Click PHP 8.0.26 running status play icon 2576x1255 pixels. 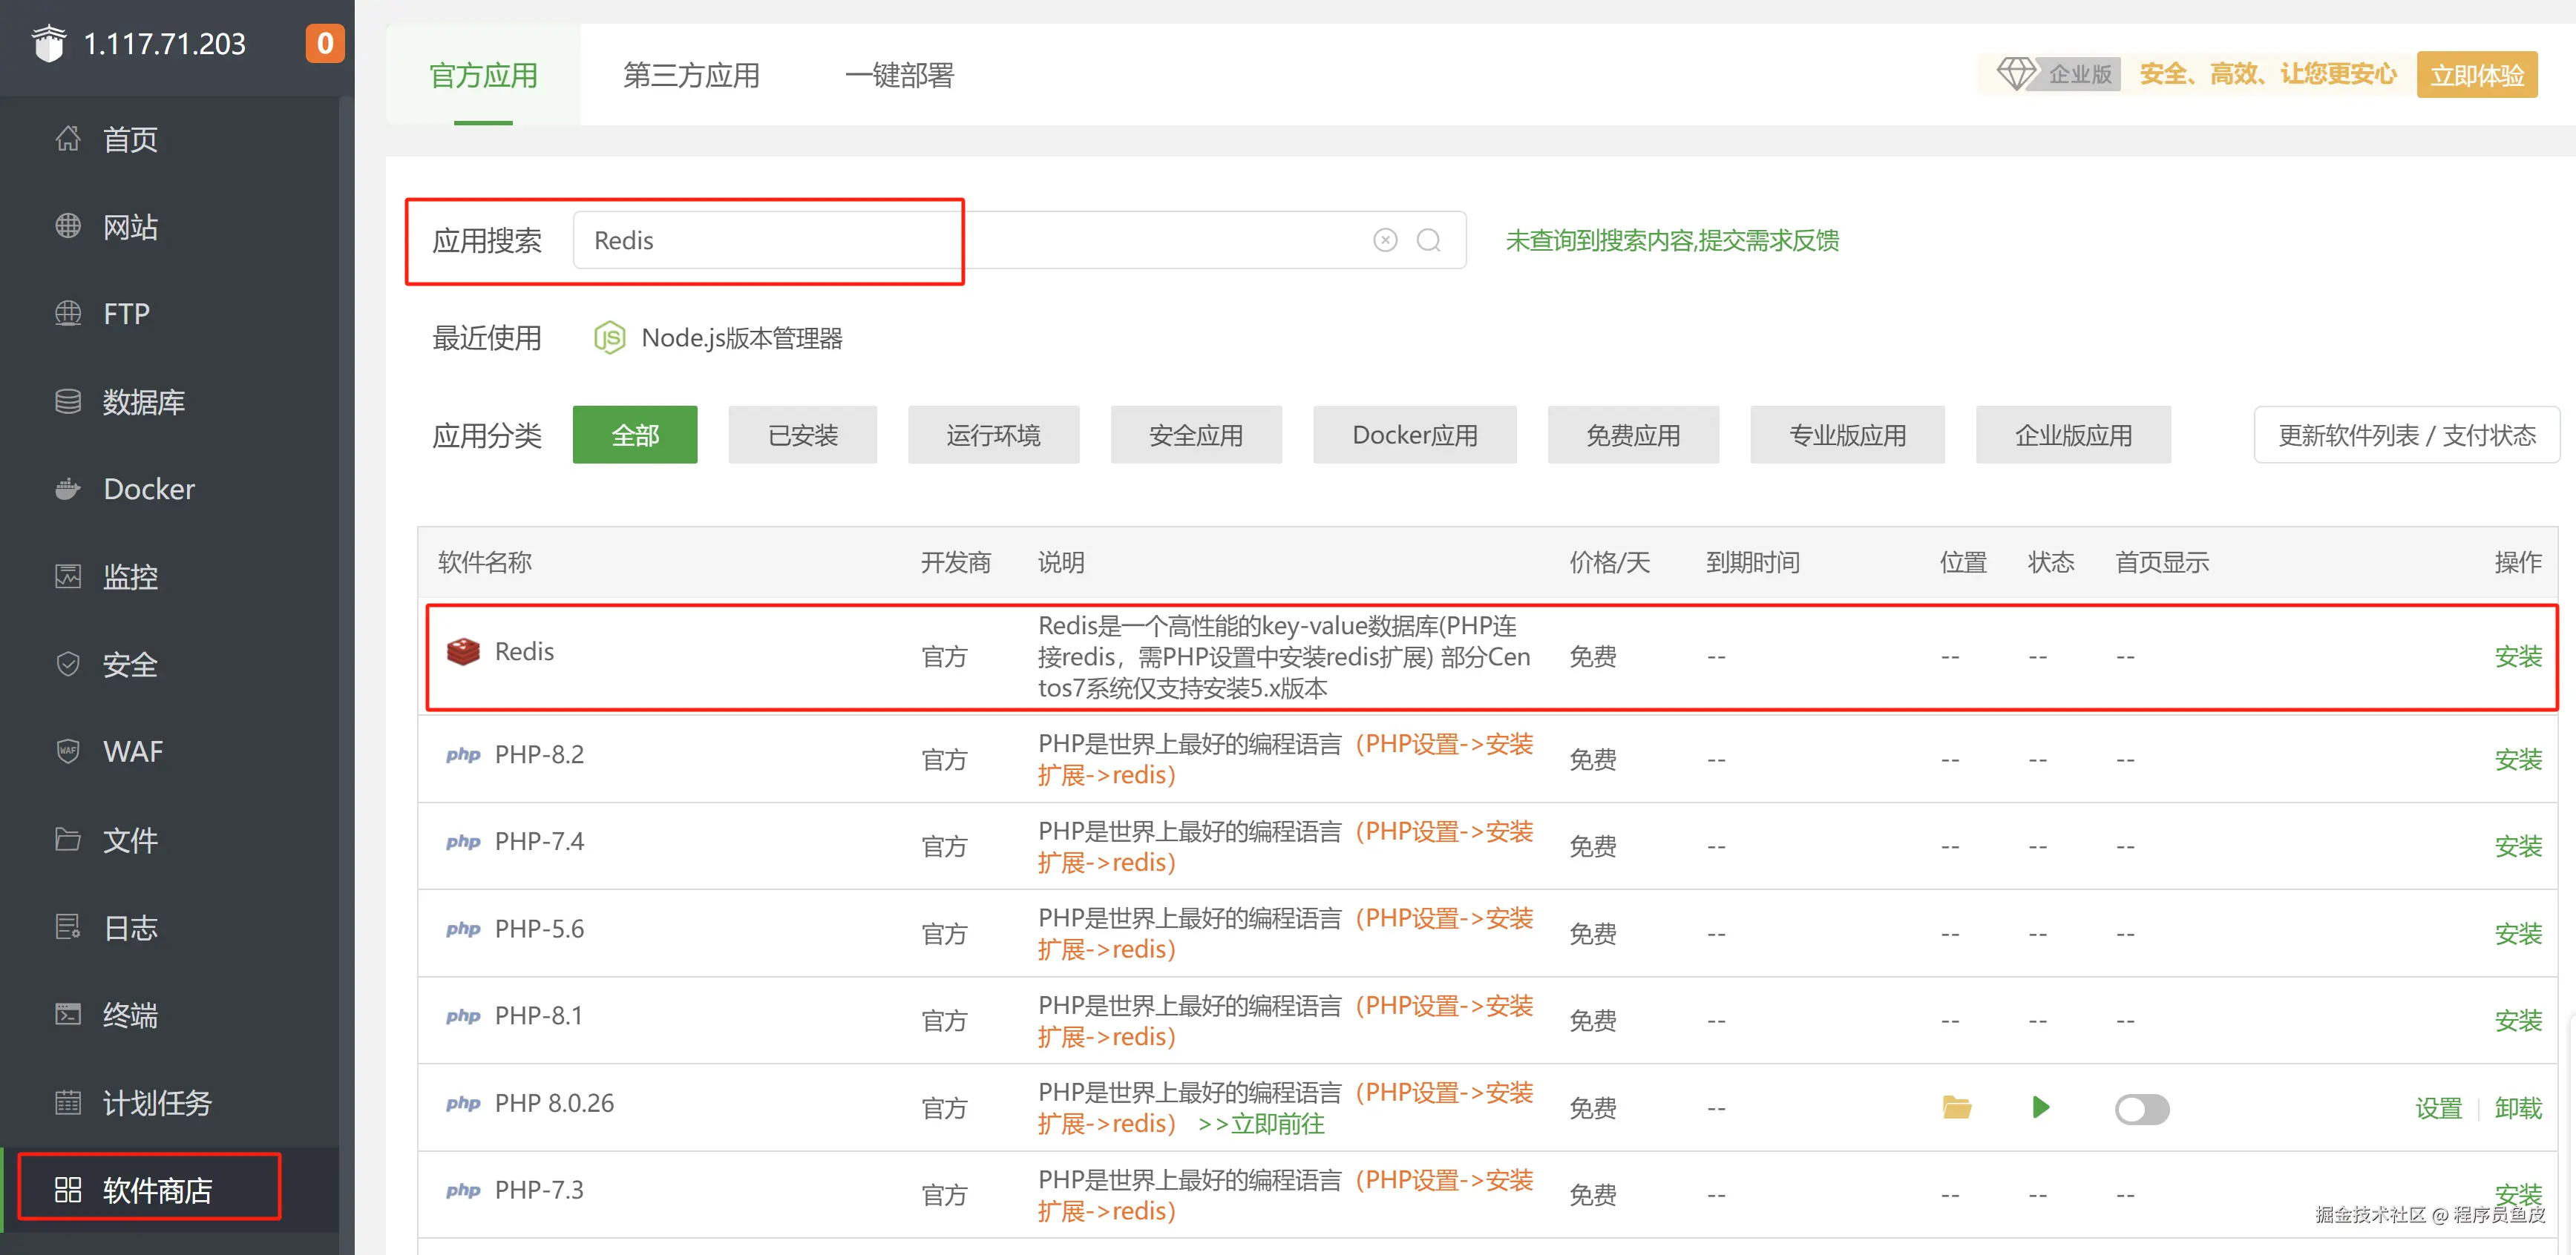tap(2040, 1107)
